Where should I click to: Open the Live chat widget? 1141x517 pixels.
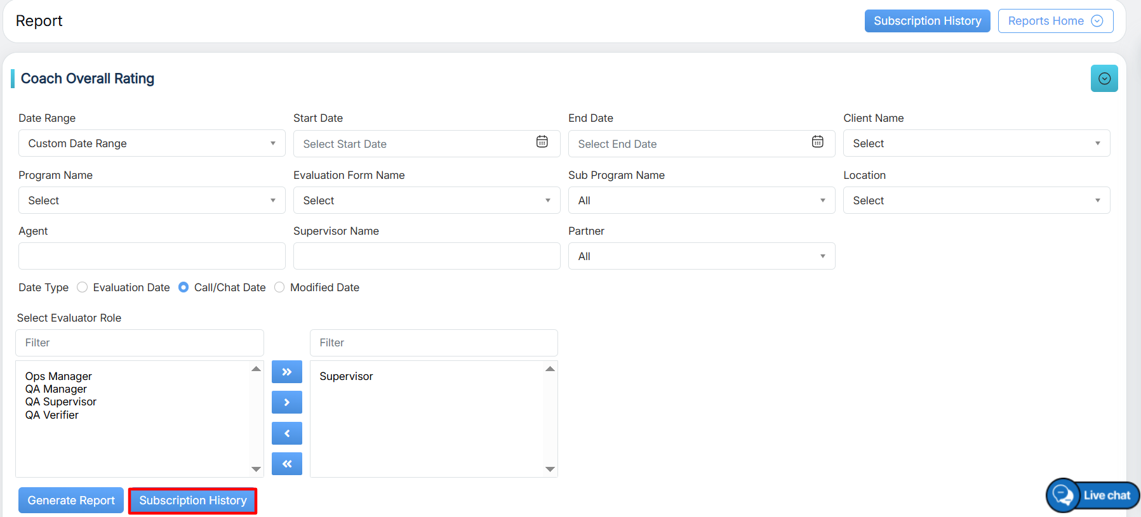tap(1093, 495)
